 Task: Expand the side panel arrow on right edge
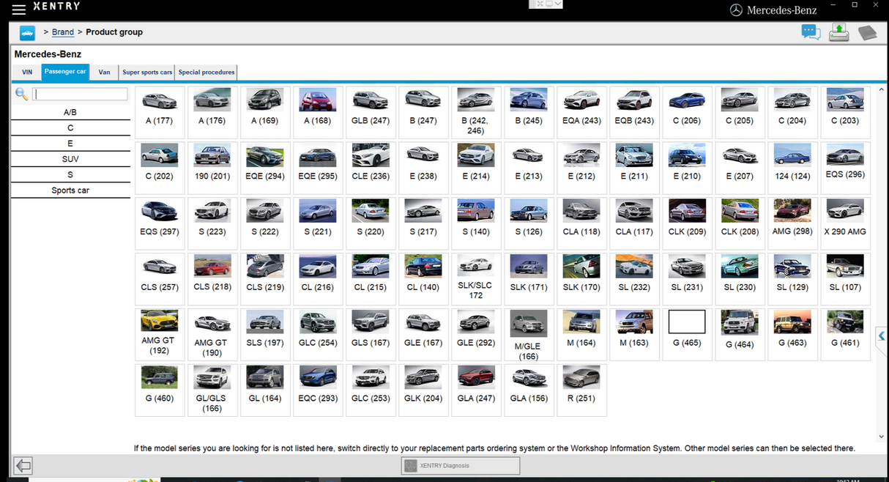882,335
